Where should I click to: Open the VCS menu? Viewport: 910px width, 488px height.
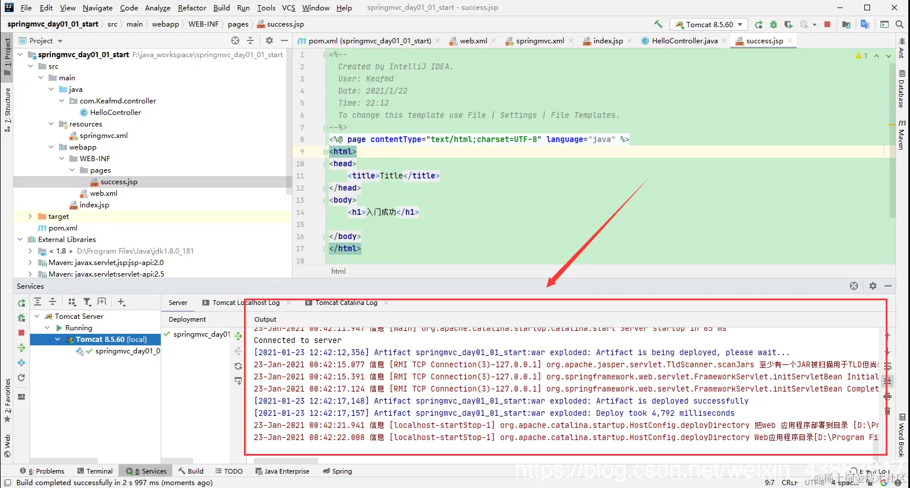click(x=288, y=8)
